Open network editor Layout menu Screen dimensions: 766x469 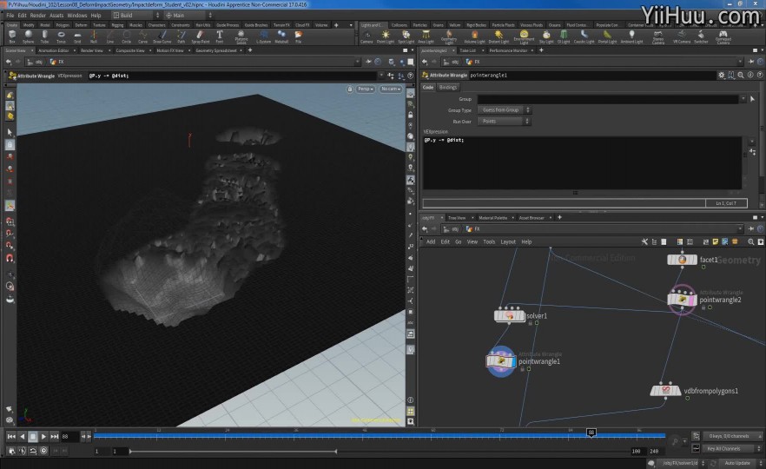[x=508, y=241]
